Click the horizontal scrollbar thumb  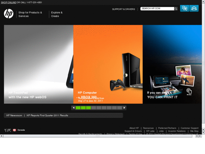pyautogui.click(x=98, y=136)
